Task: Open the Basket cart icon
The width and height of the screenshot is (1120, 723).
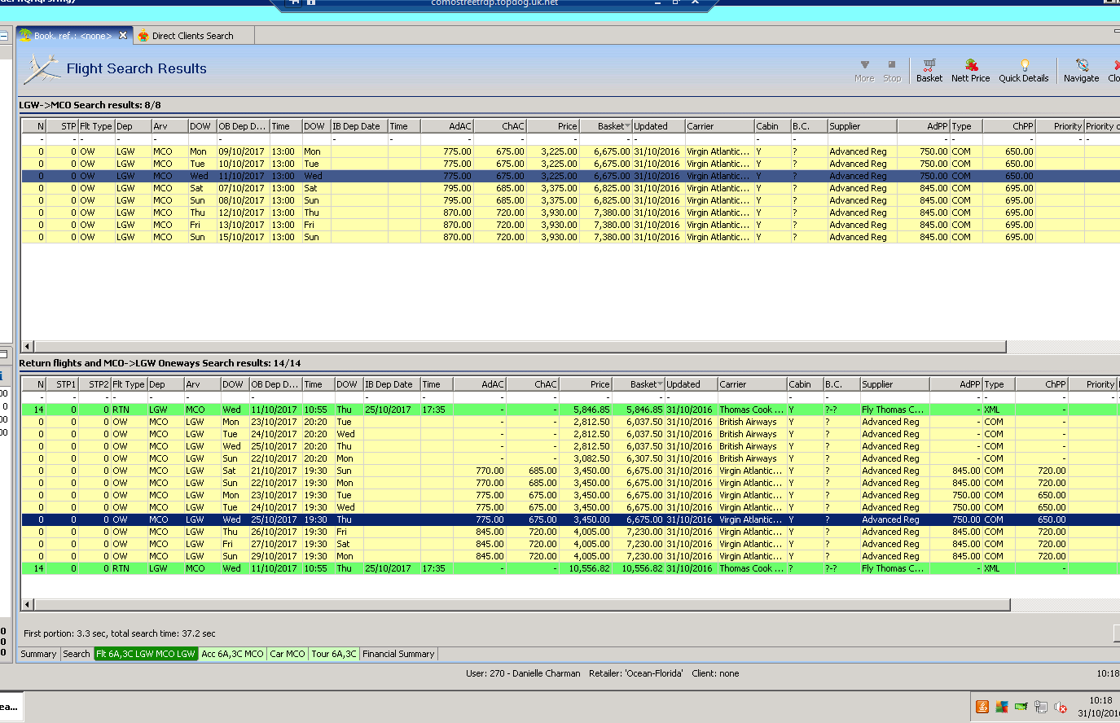Action: [929, 65]
